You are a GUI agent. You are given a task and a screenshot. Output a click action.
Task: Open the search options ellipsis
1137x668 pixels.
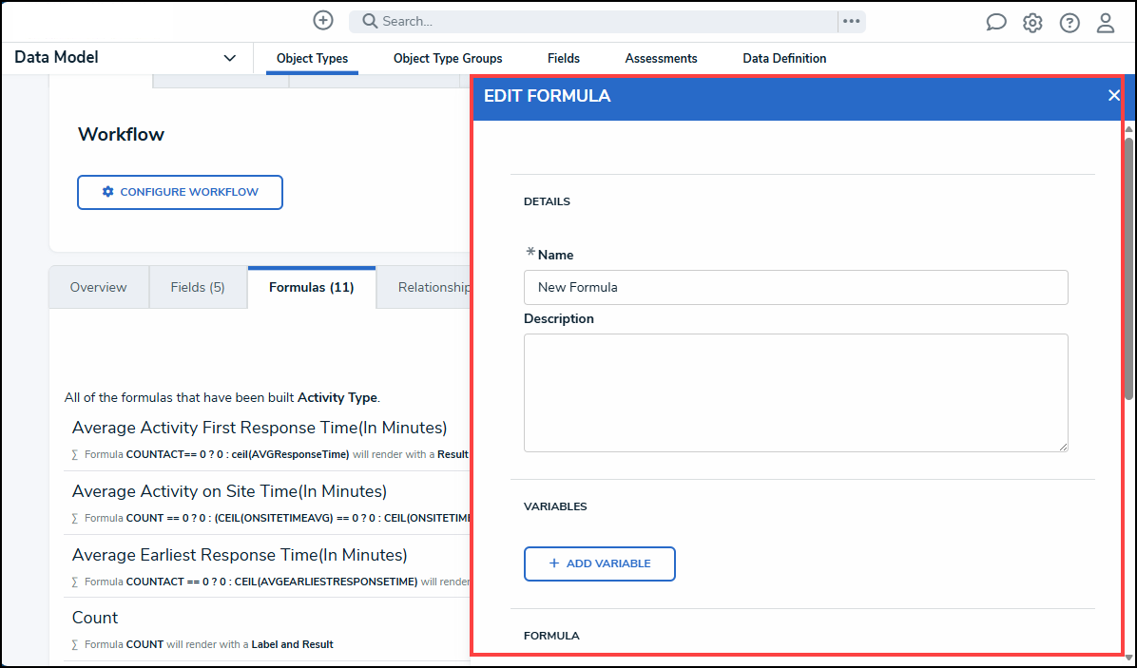(851, 21)
